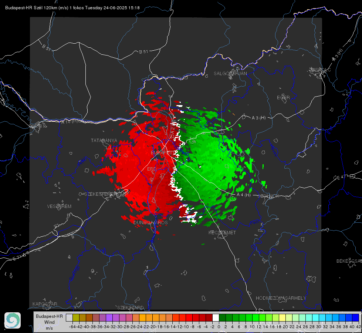Screen dimensions: 362x333
Task: Select the olive swatch after the -64 label
Action: [x=76, y=318]
